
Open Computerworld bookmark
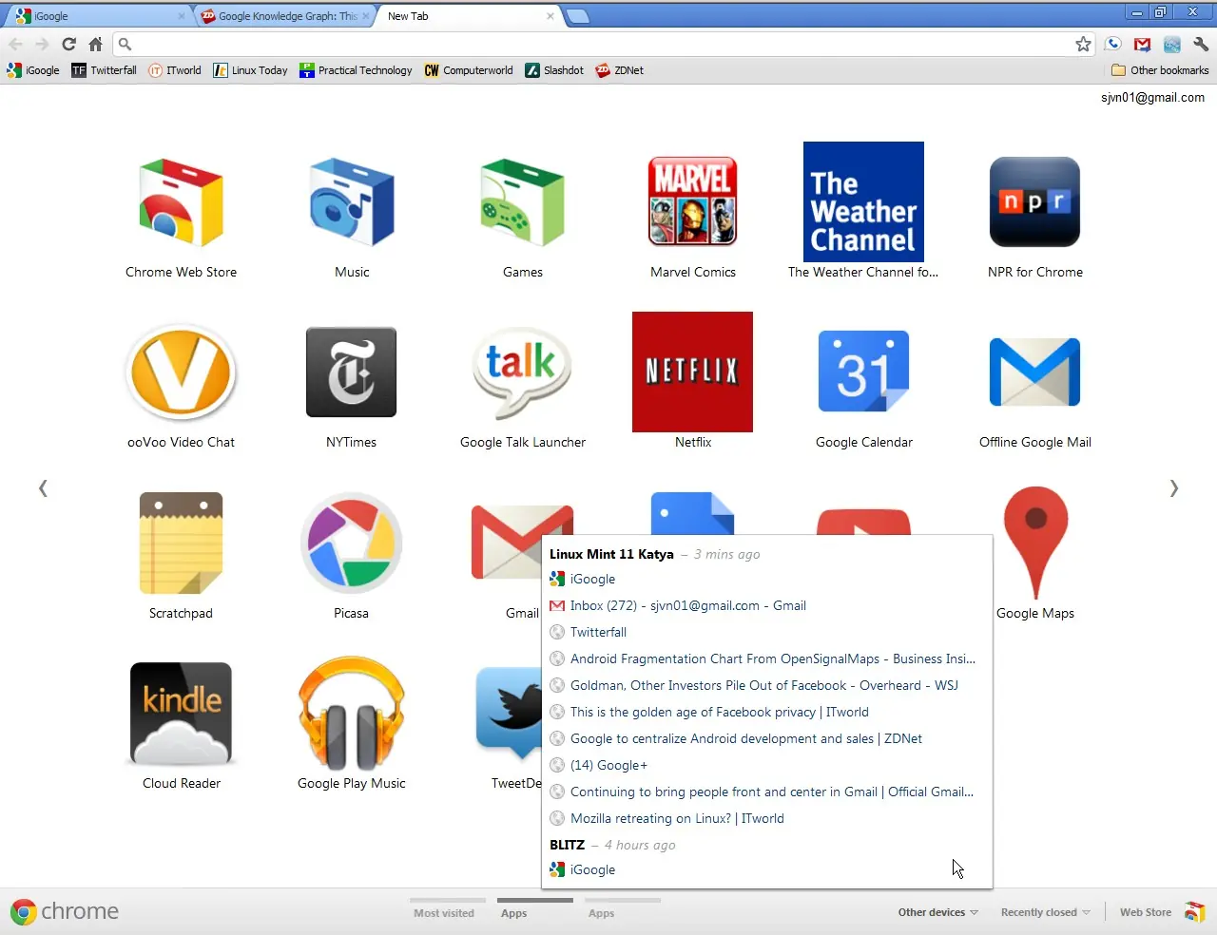[469, 70]
